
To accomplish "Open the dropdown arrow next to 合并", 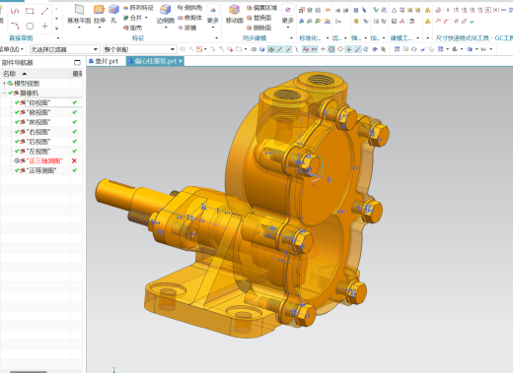I will pos(146,18).
